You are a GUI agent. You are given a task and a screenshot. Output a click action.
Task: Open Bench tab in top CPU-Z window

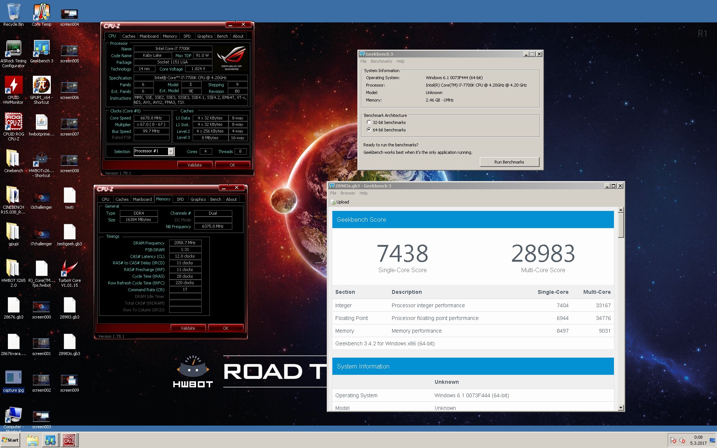pos(223,36)
